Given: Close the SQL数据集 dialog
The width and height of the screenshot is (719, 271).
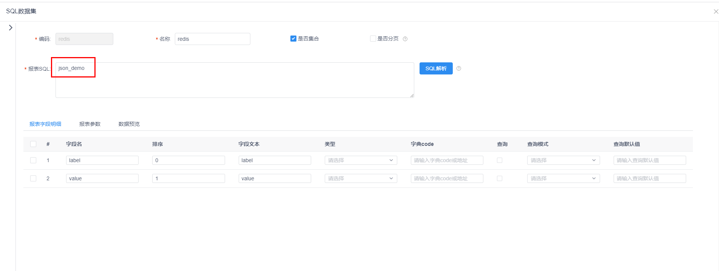Looking at the screenshot, I should tap(716, 11).
